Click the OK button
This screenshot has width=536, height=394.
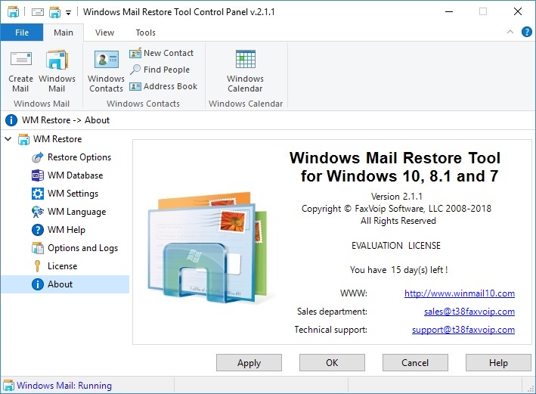tap(332, 362)
